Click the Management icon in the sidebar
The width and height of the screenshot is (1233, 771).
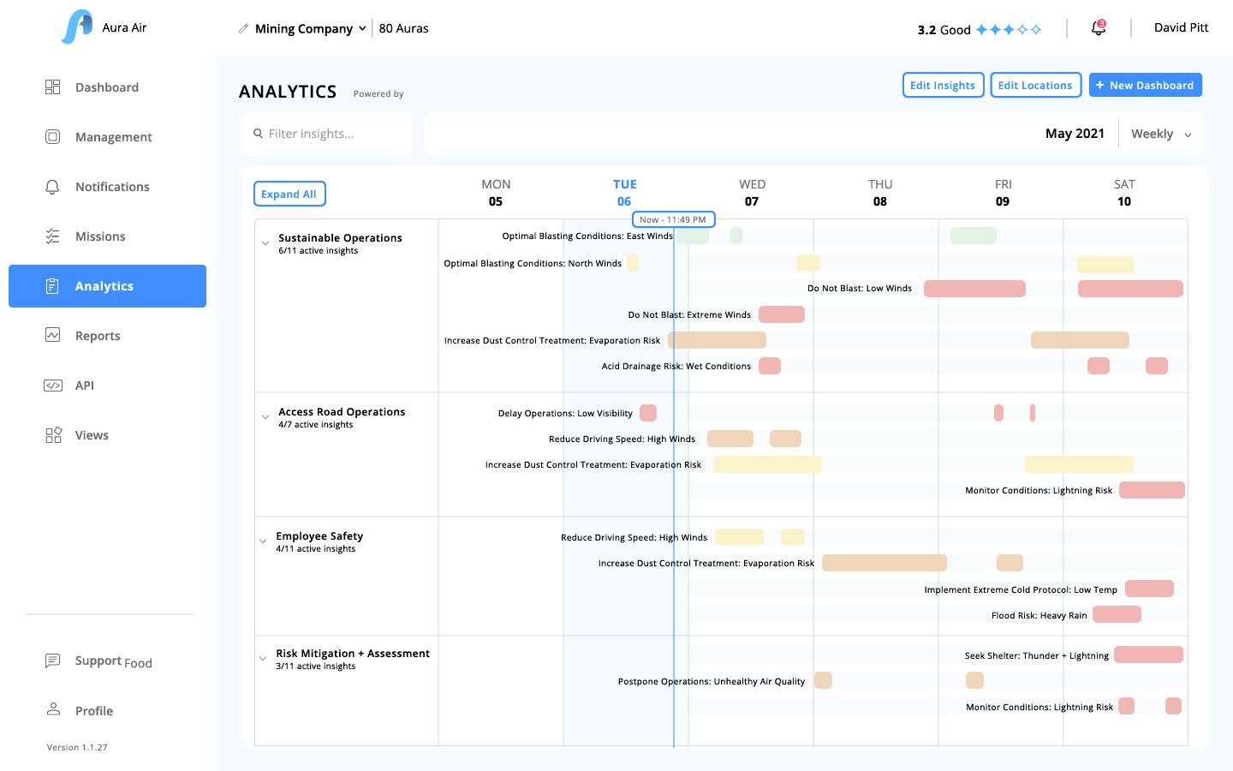pos(52,136)
